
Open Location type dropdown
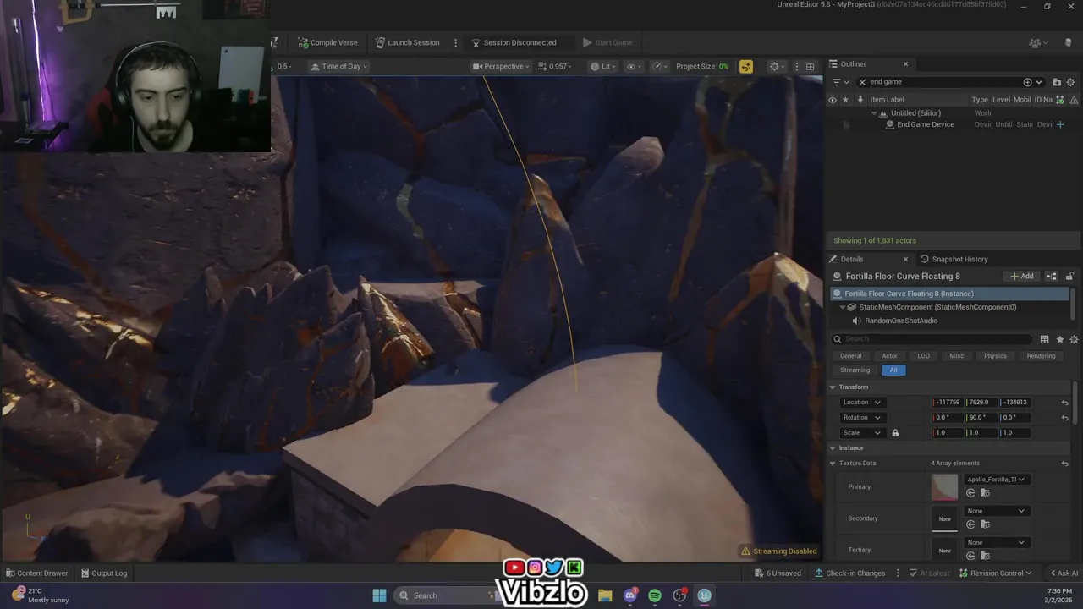pyautogui.click(x=861, y=403)
